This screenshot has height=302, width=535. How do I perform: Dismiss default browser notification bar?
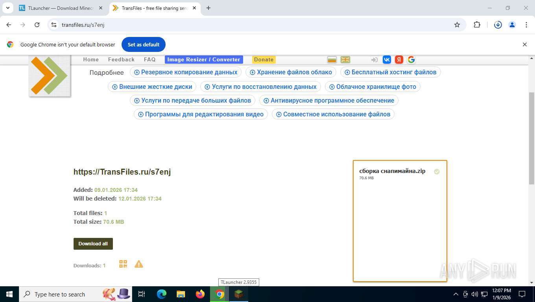[x=524, y=44]
